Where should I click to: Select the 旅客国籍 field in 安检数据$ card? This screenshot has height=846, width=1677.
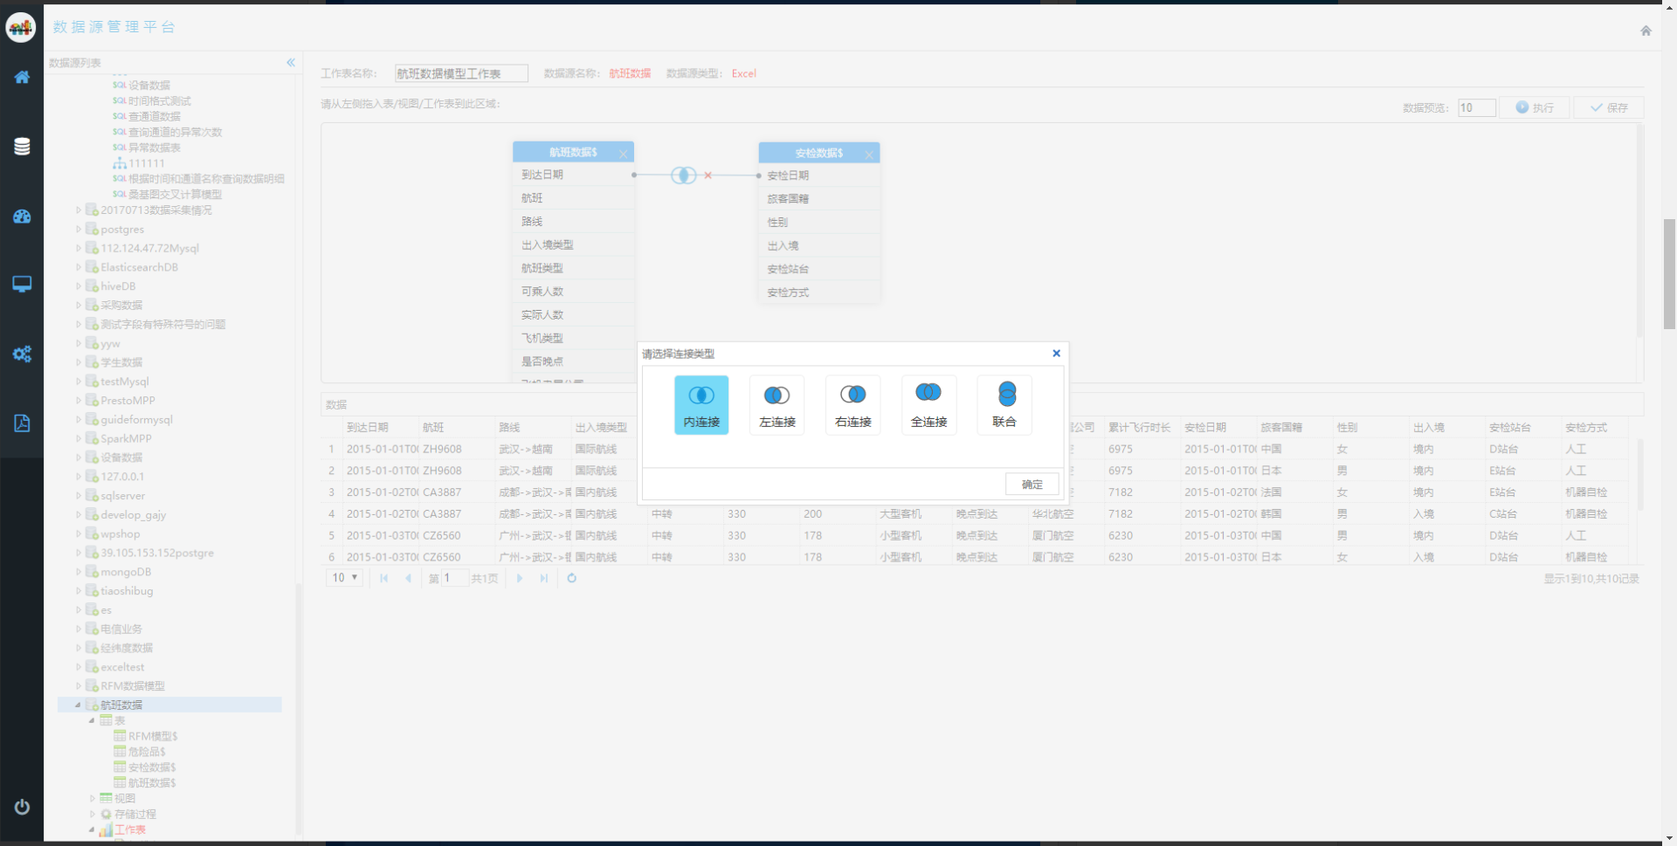[819, 199]
